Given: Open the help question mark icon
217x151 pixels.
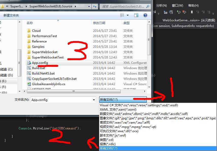Looking at the screenshot, I should (x=145, y=15).
